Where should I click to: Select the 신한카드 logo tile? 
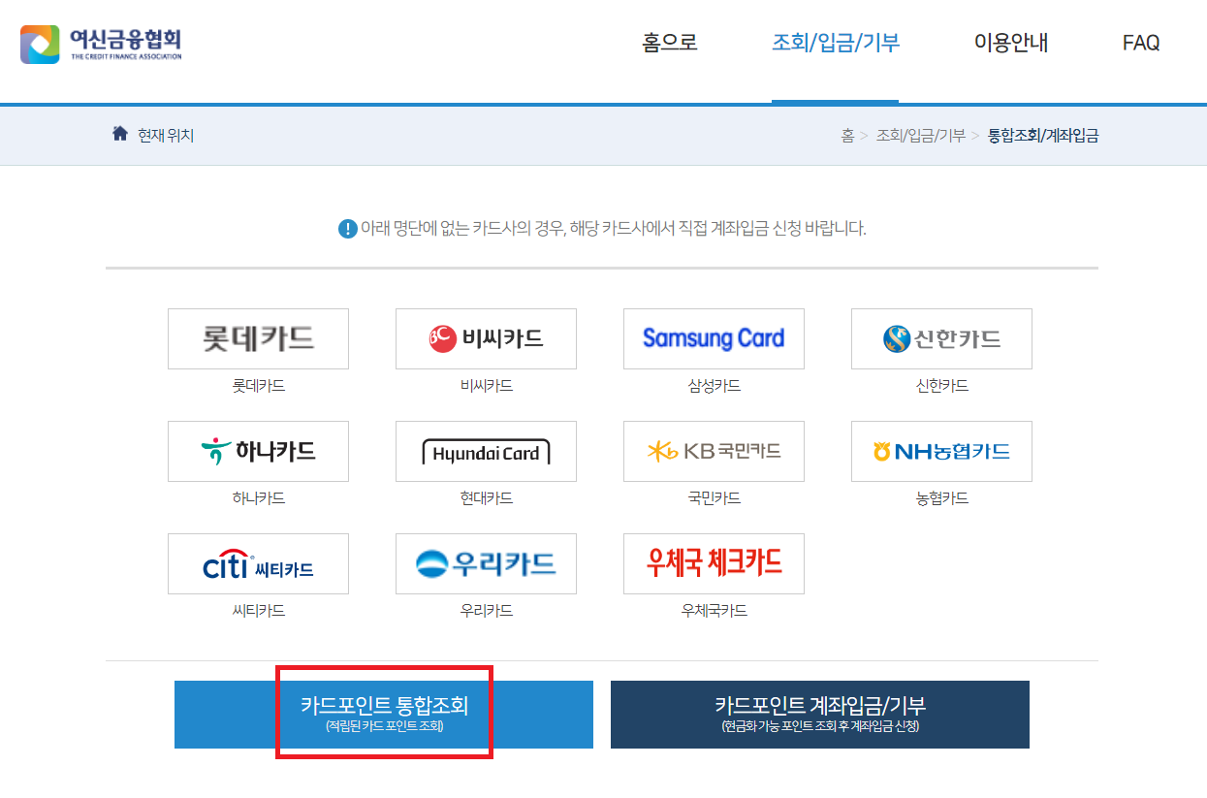(x=941, y=338)
